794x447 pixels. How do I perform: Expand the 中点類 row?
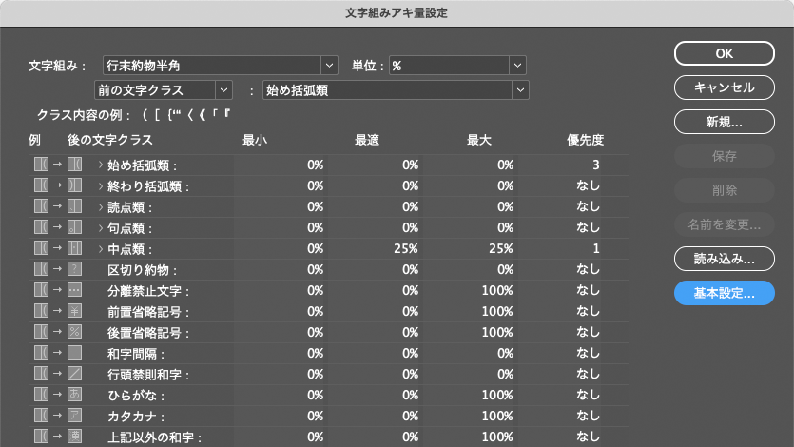(x=101, y=249)
